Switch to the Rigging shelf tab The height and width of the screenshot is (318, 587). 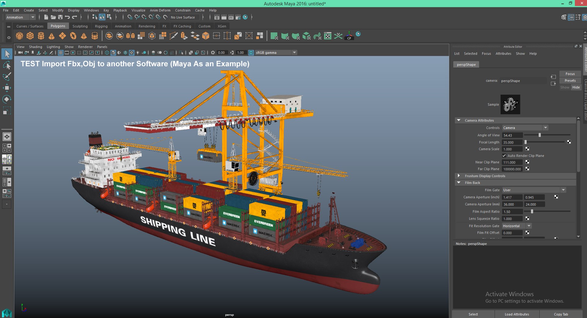tap(101, 26)
